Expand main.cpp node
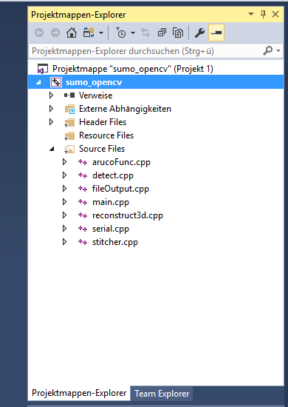The image size is (288, 407). tap(64, 202)
